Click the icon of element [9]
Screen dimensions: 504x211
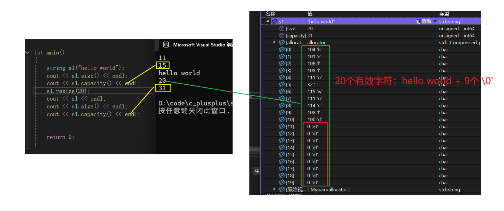[x=282, y=113]
